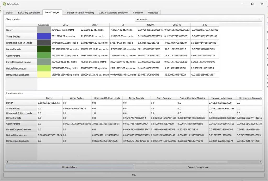Click the Forest/Cropland Mosaics color swatch

[44, 62]
